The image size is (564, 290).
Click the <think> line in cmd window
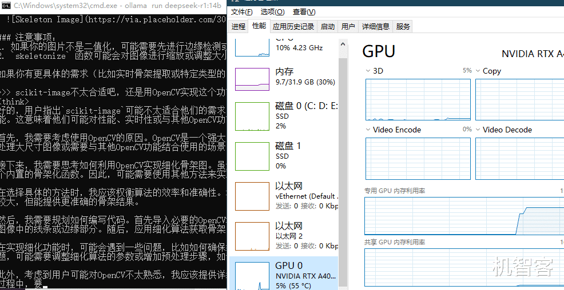(14, 102)
